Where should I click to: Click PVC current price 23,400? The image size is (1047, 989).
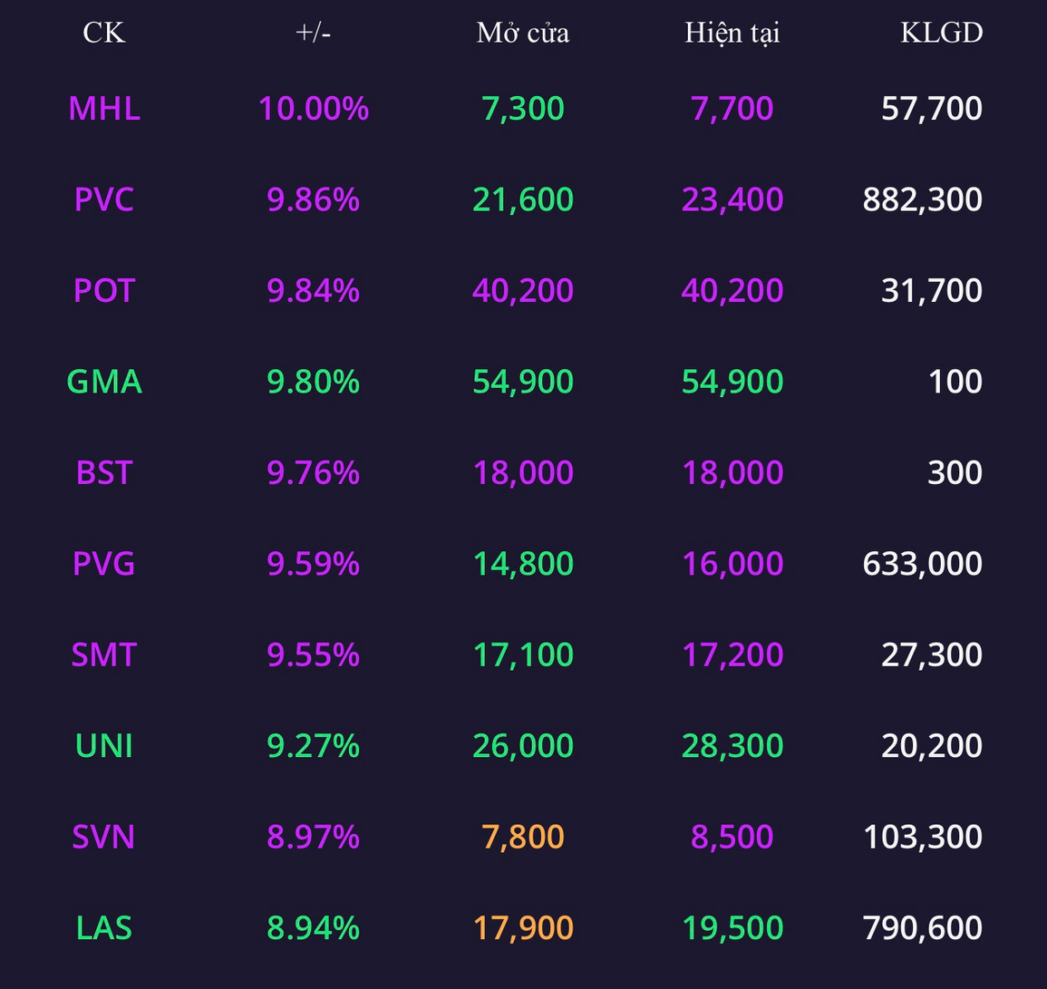pos(732,199)
